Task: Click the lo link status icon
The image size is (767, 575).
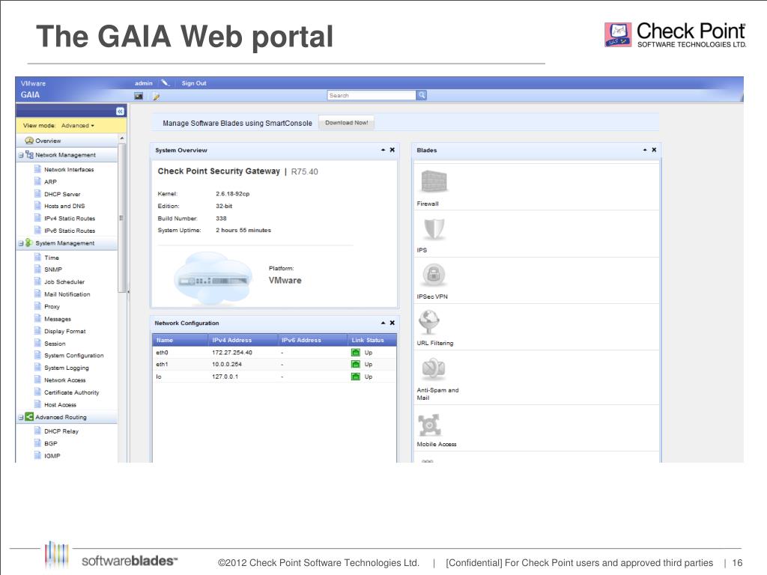Action: pyautogui.click(x=356, y=377)
